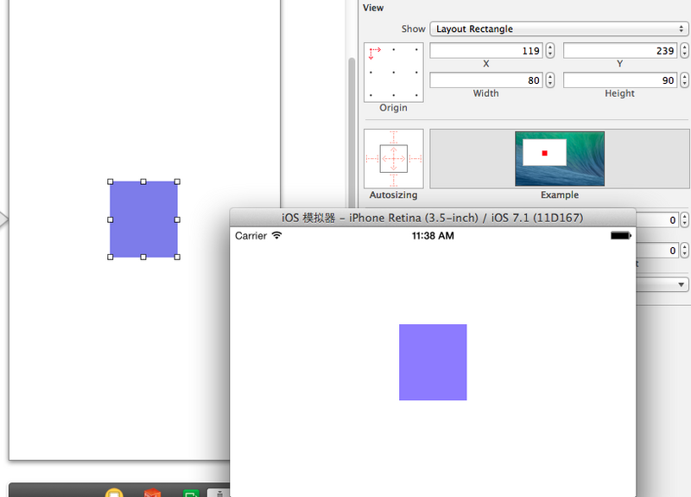
Task: Click the Width label under field
Action: pyautogui.click(x=486, y=93)
